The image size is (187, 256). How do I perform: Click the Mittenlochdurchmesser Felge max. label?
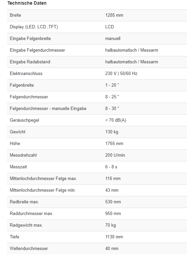point(43,178)
